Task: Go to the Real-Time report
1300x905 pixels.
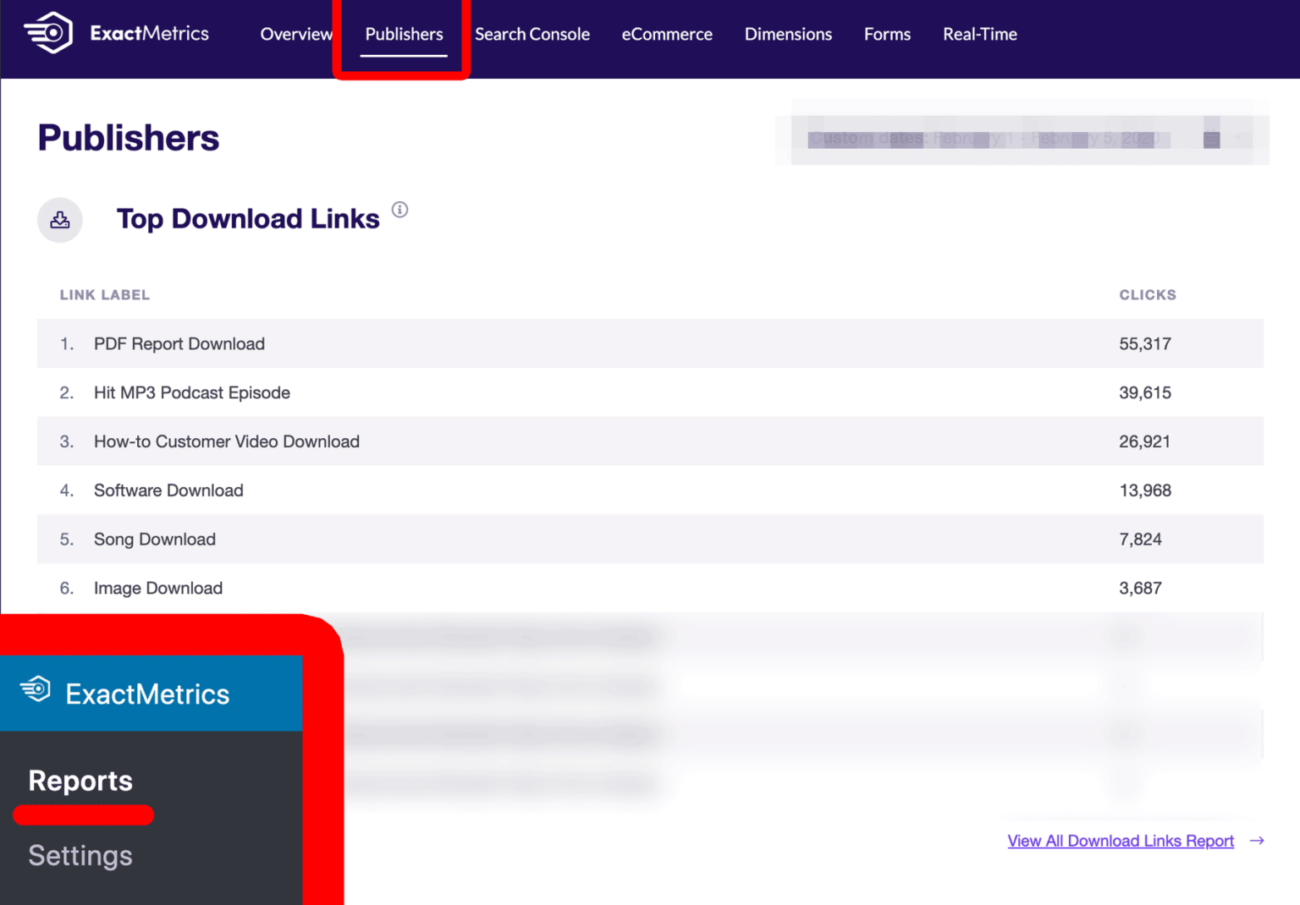Action: pos(979,34)
